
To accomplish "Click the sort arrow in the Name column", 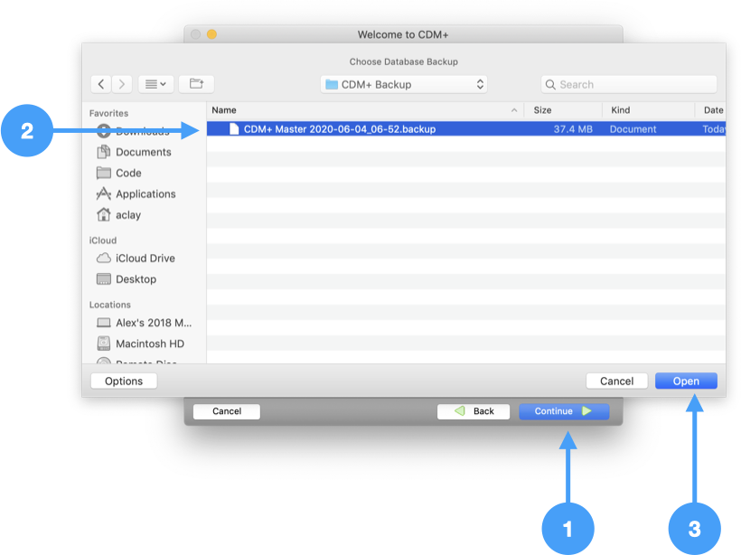I will point(514,110).
